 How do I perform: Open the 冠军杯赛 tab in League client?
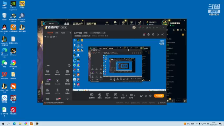point(91,24)
